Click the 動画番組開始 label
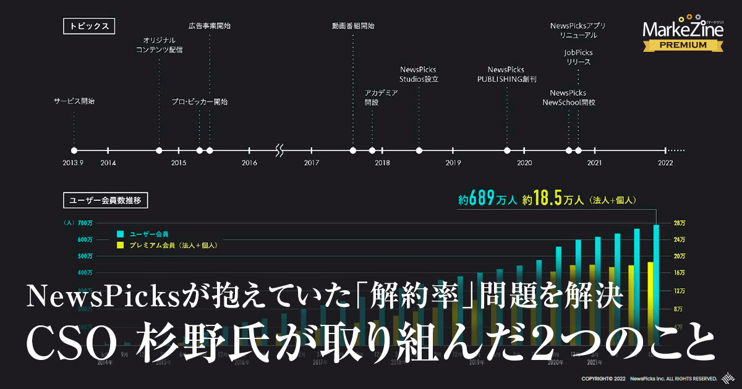Screen dimensions: 742x389 352,26
